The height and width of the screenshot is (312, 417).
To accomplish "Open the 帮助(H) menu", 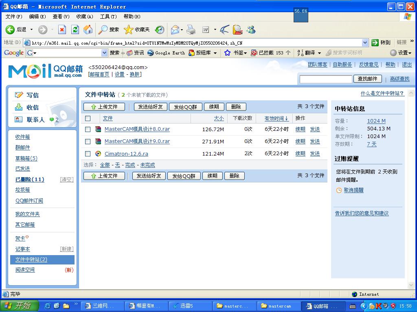I will click(x=132, y=16).
